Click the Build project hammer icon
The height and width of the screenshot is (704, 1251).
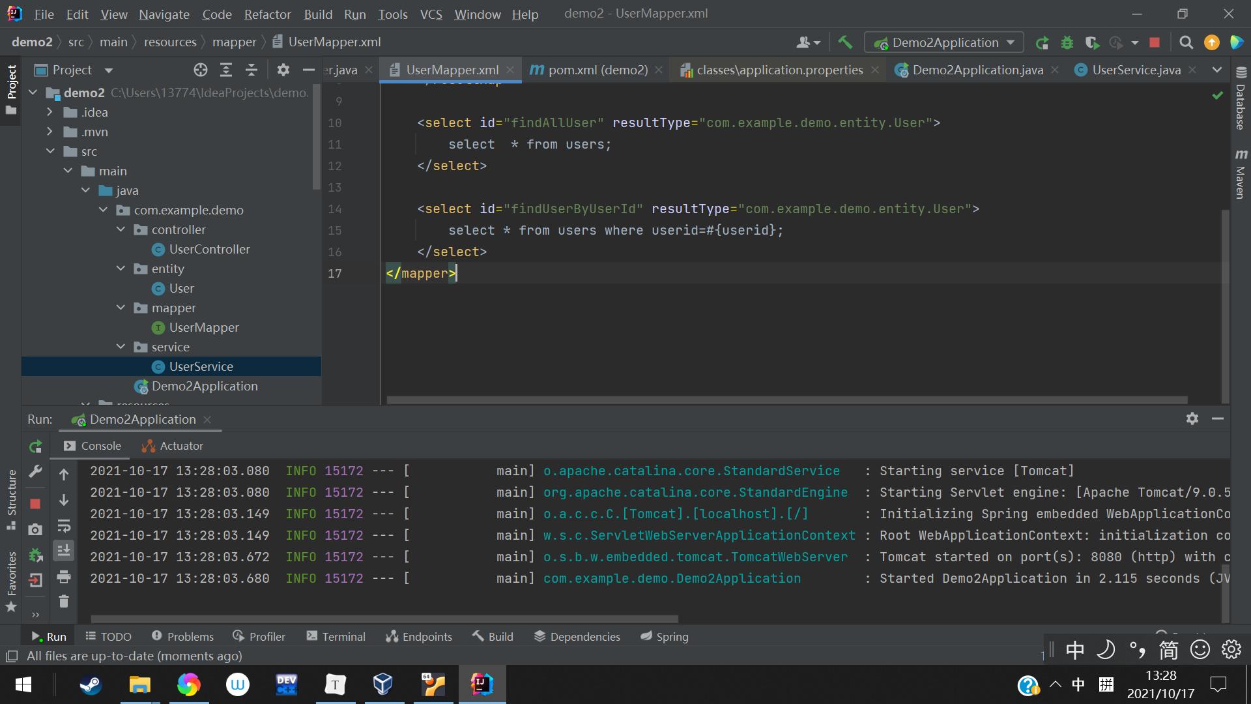click(845, 42)
